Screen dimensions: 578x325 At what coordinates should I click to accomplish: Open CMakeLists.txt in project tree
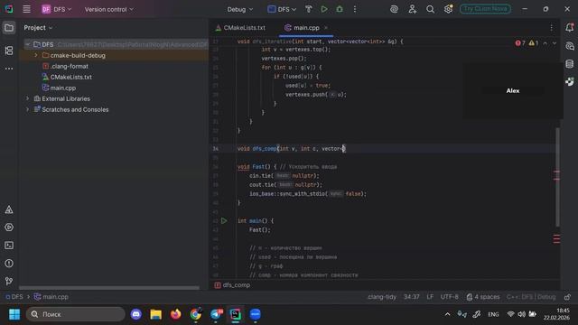click(67, 77)
